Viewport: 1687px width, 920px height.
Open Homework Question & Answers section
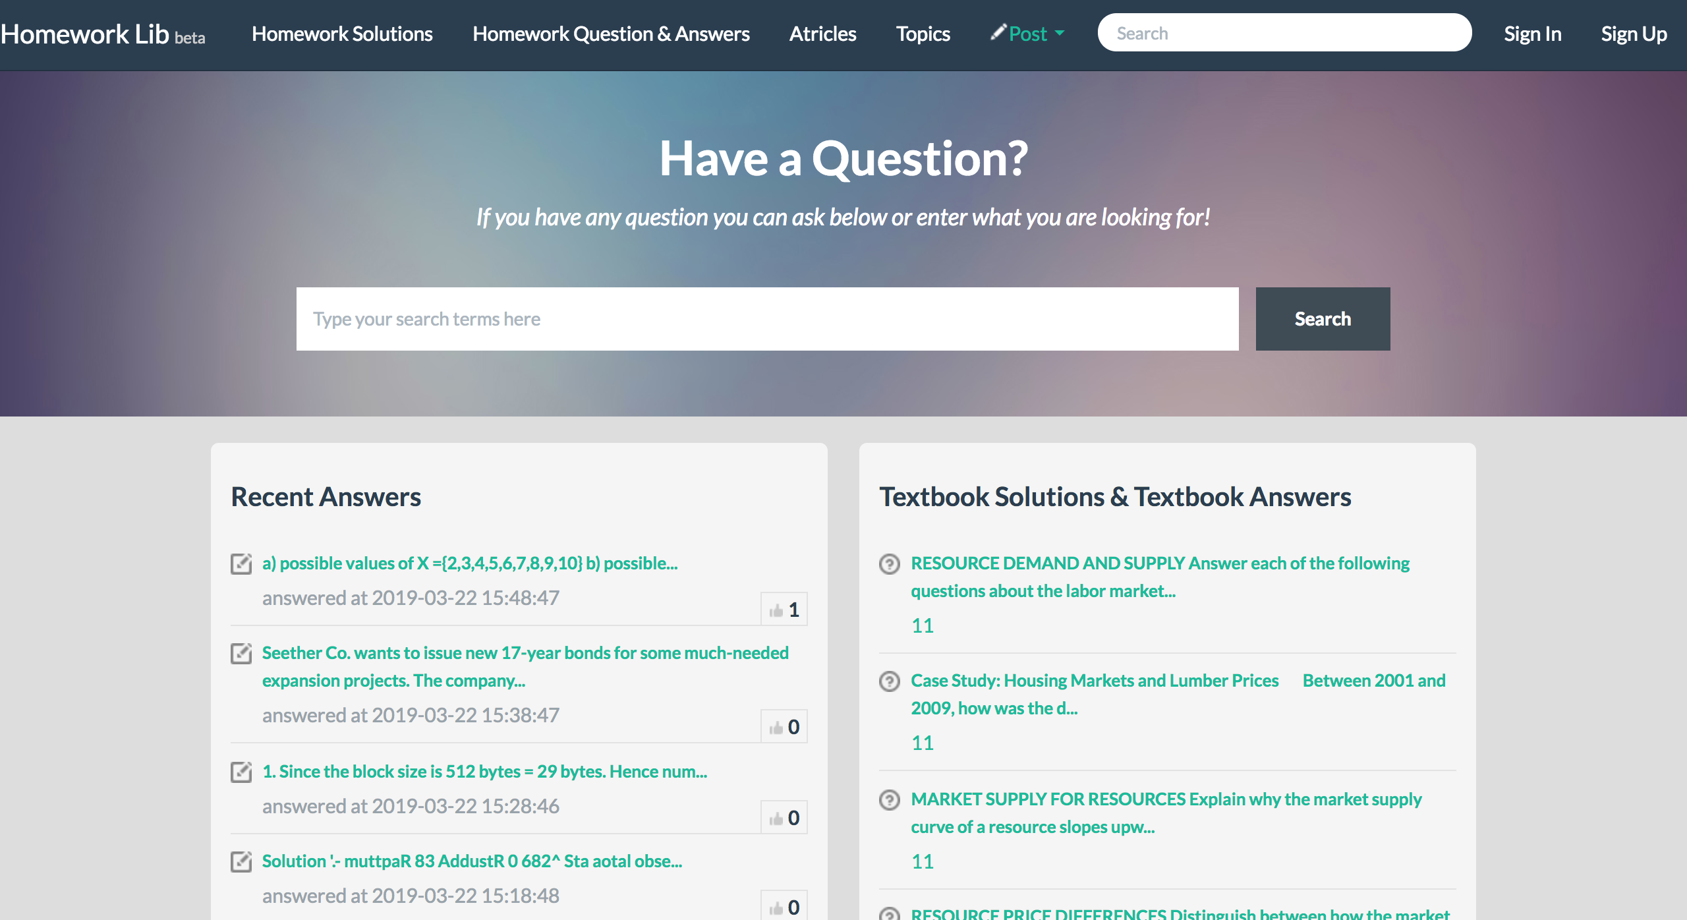[x=612, y=34]
